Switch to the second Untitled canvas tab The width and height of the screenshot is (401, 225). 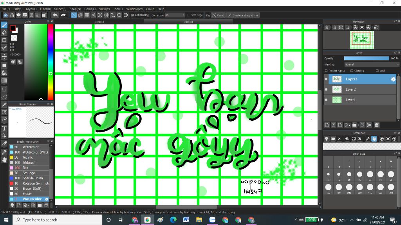pos(188,22)
